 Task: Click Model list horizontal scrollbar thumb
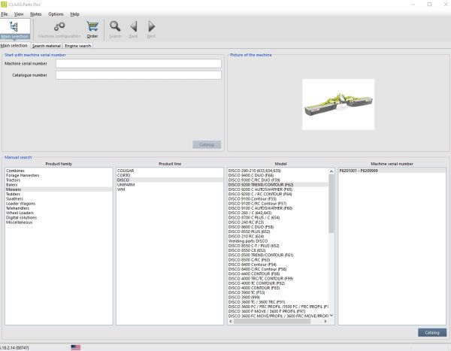(272, 321)
